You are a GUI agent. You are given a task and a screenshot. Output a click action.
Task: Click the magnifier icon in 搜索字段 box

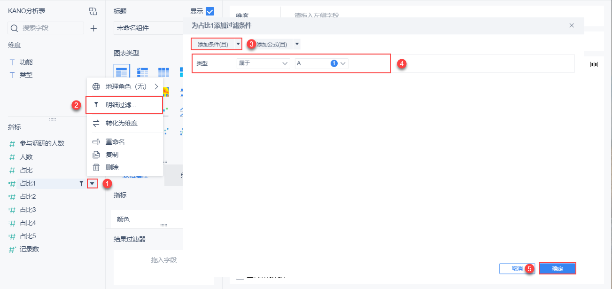(14, 28)
